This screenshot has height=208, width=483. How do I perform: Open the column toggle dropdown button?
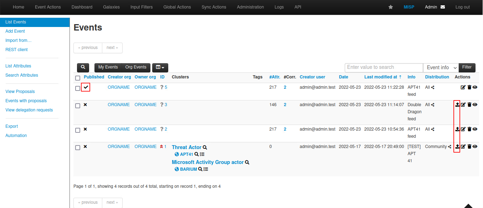pyautogui.click(x=160, y=67)
